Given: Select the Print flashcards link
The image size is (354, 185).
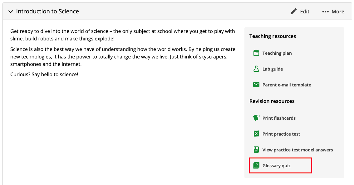Looking at the screenshot, I should pyautogui.click(x=279, y=118).
